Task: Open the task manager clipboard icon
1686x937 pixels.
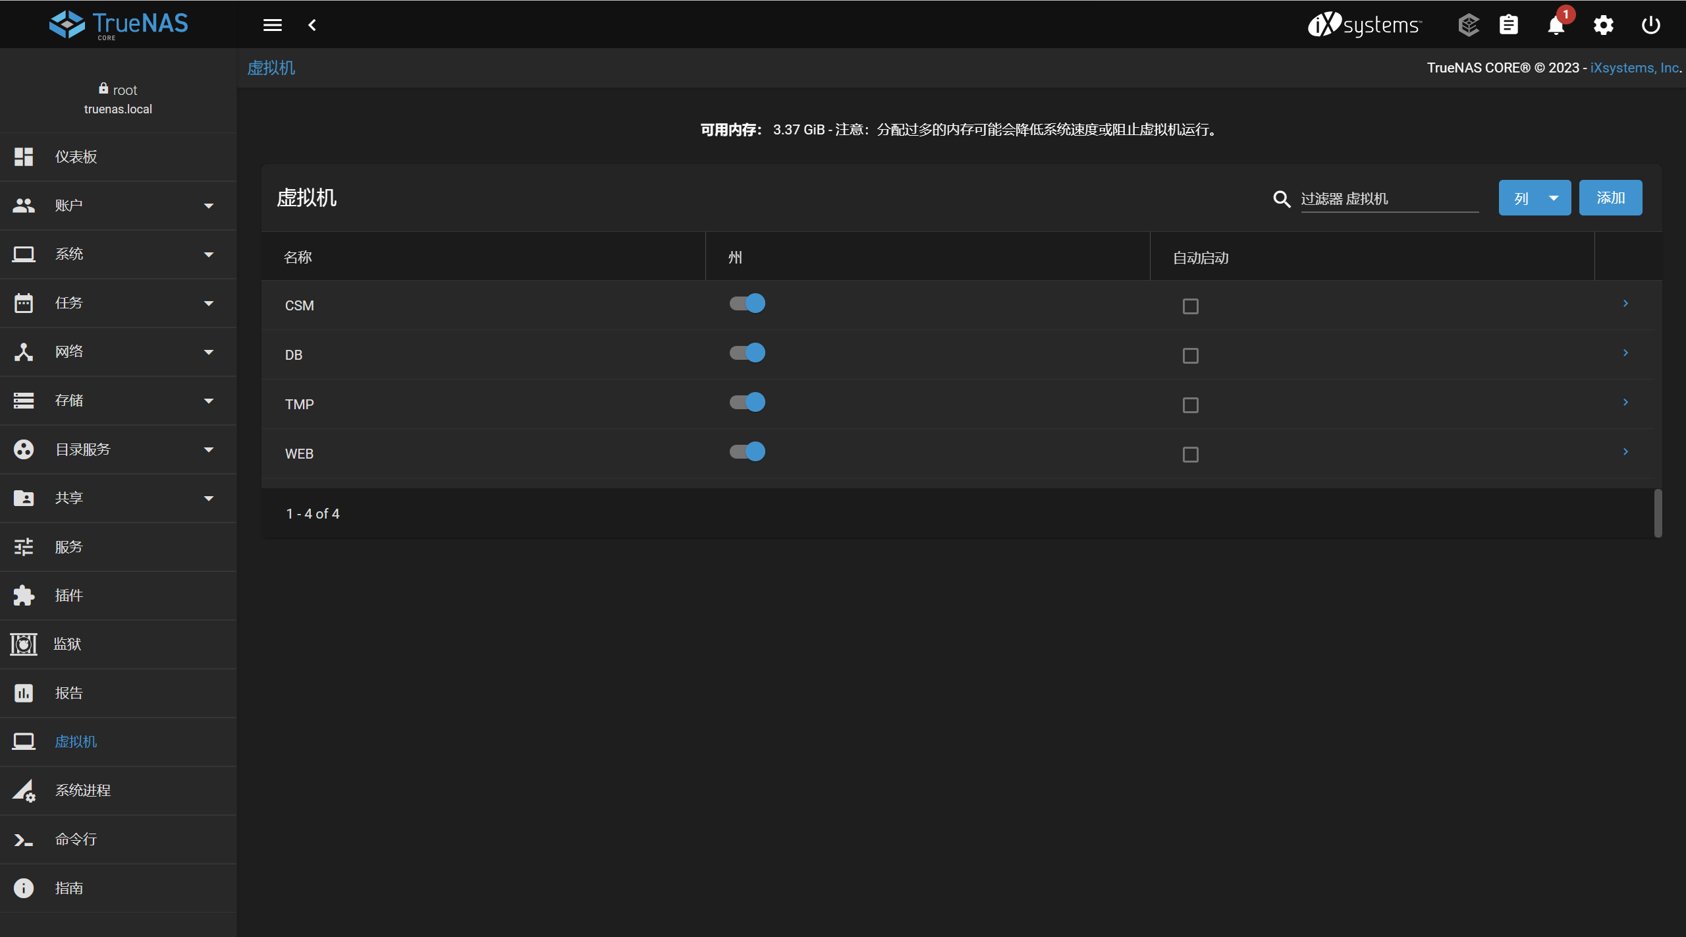Action: coord(1508,25)
